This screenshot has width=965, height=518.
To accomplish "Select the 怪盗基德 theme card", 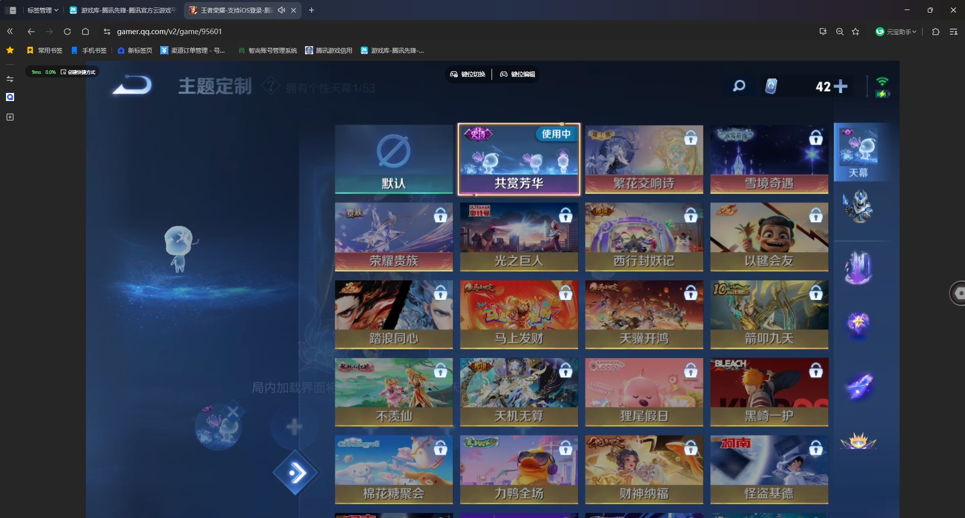I will [x=769, y=470].
